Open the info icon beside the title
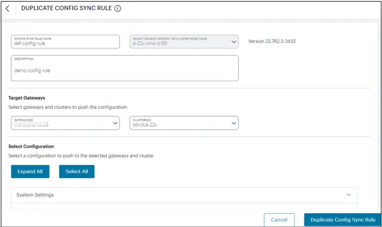This screenshot has width=382, height=227. point(118,8)
